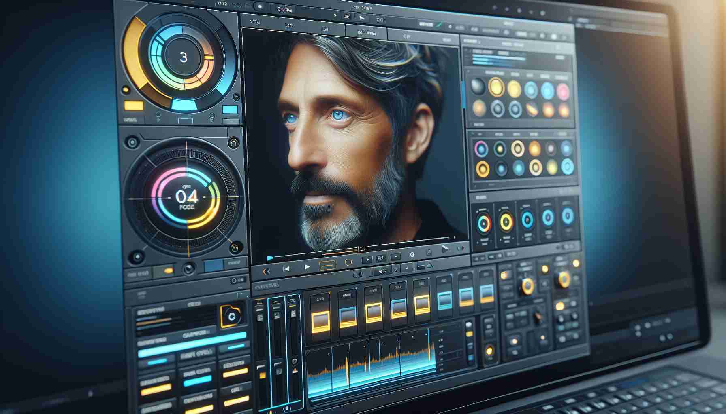Click the orange triangle icon in cyan-outlined fader strip
The image size is (726, 414).
pyautogui.click(x=295, y=370)
